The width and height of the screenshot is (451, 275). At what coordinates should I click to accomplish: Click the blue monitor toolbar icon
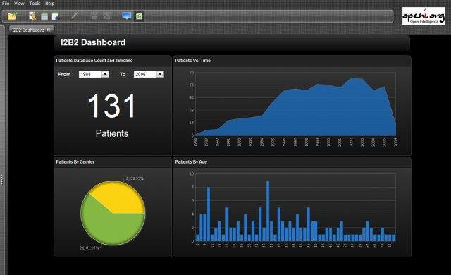point(127,16)
